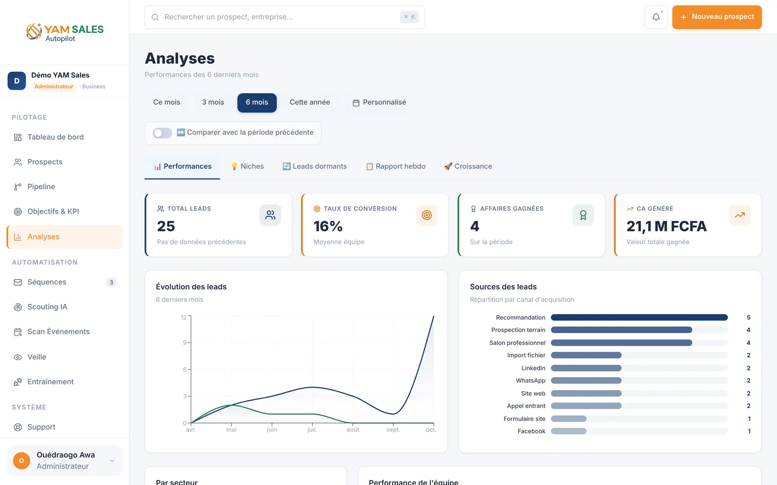Click the '21,1 M FCFA' value
This screenshot has height=485, width=777.
[x=666, y=226]
